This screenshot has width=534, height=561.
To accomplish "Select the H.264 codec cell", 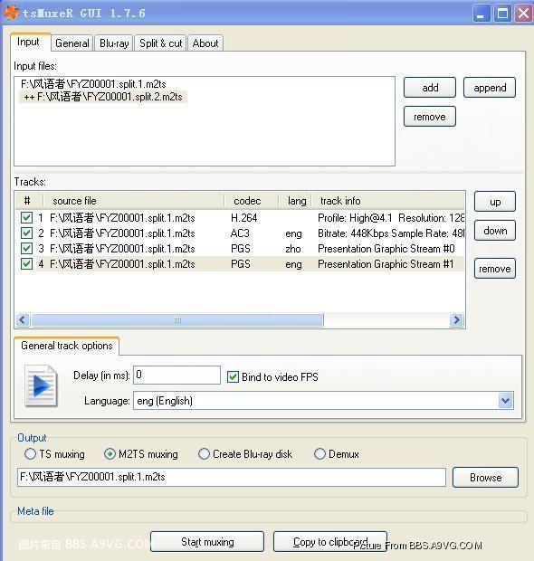I will (244, 217).
